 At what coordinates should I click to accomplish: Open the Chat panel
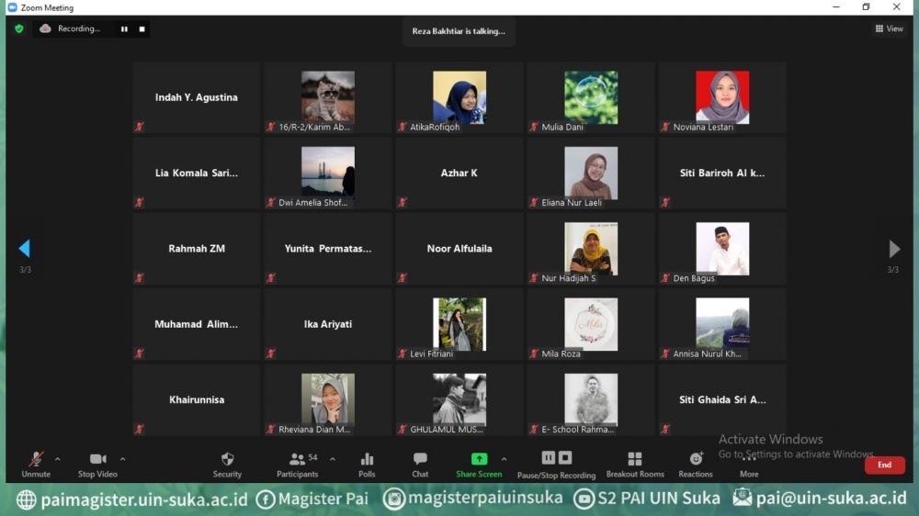(x=420, y=459)
